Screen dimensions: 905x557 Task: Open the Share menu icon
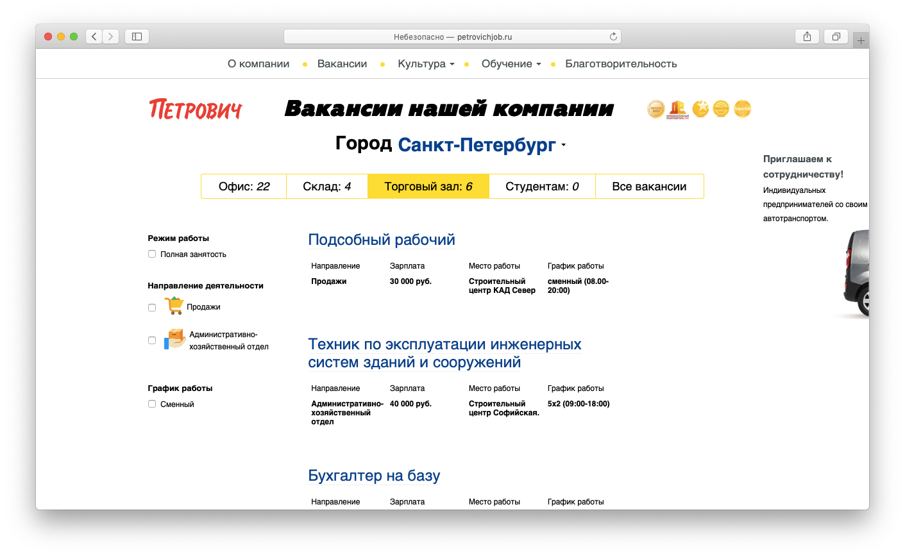coord(807,37)
